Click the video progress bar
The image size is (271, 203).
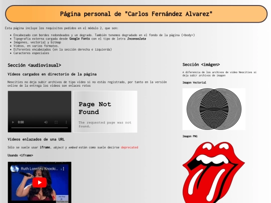40,128
